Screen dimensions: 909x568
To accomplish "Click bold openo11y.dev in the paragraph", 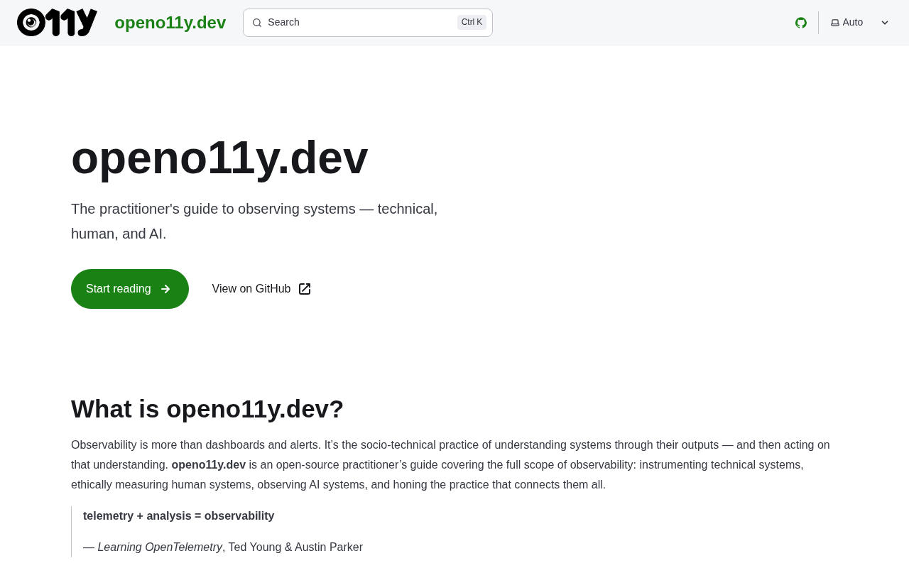I will 209,465.
